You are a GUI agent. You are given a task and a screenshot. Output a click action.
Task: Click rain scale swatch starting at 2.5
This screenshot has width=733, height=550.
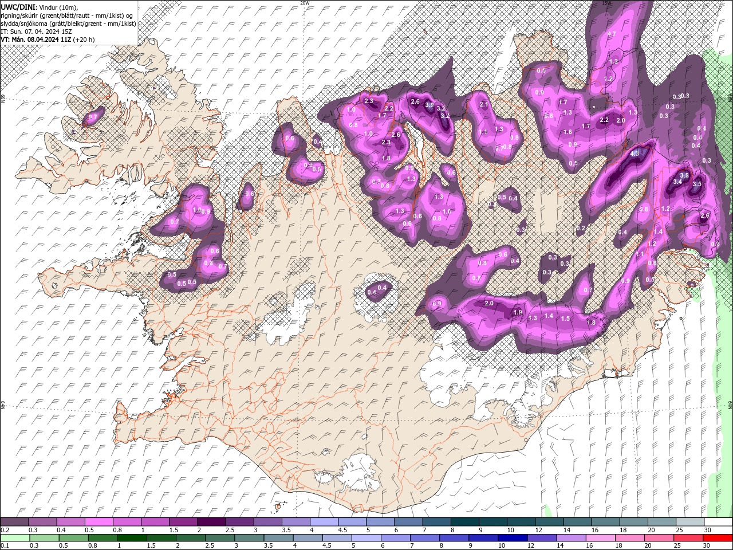220,538
